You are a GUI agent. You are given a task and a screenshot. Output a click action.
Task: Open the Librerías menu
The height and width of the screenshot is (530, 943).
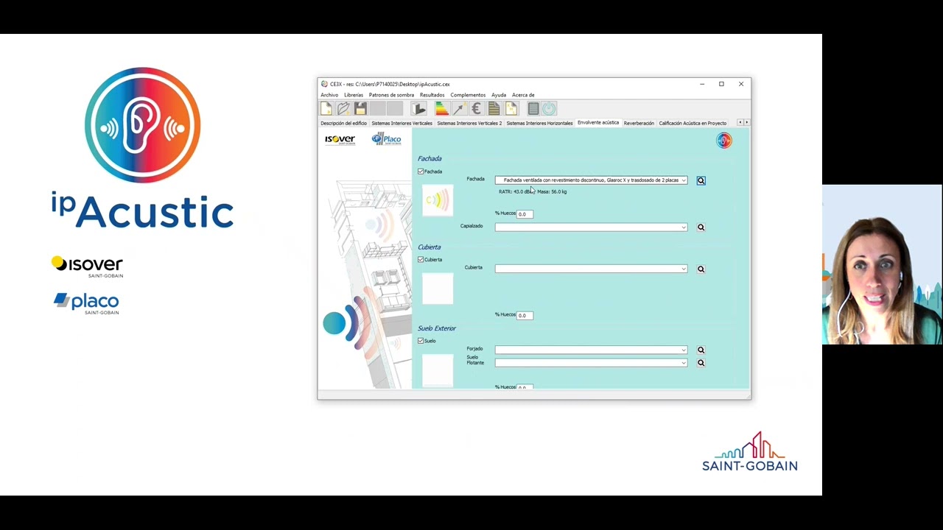[354, 95]
